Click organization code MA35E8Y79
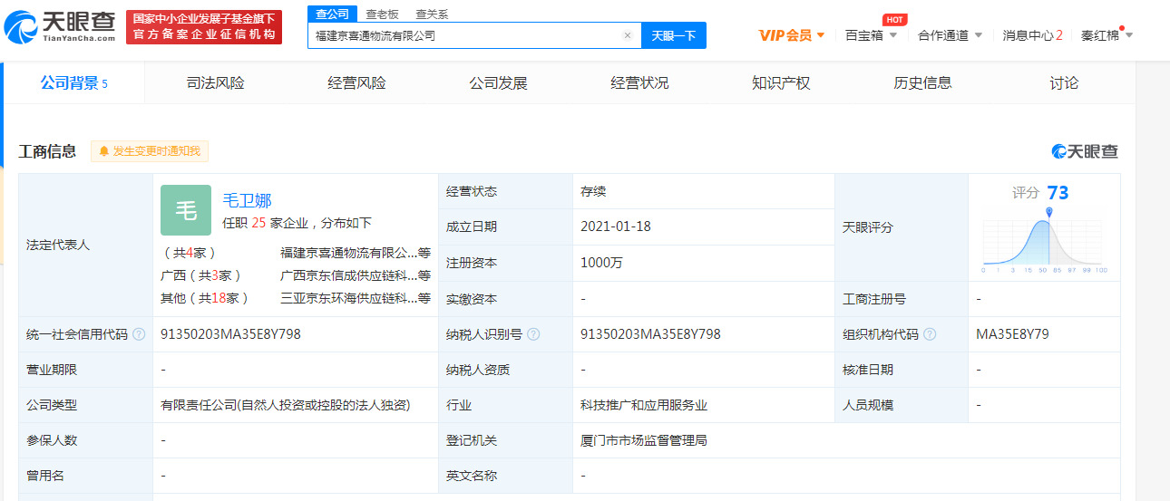Viewport: 1170px width, 501px height. pyautogui.click(x=1012, y=334)
